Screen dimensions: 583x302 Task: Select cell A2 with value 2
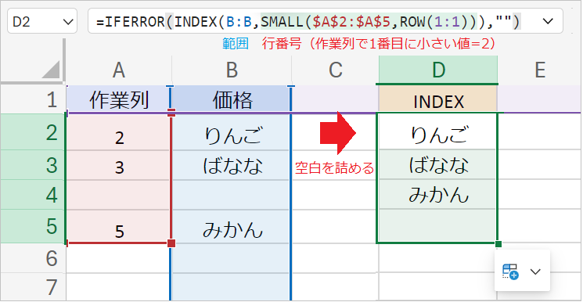click(119, 132)
